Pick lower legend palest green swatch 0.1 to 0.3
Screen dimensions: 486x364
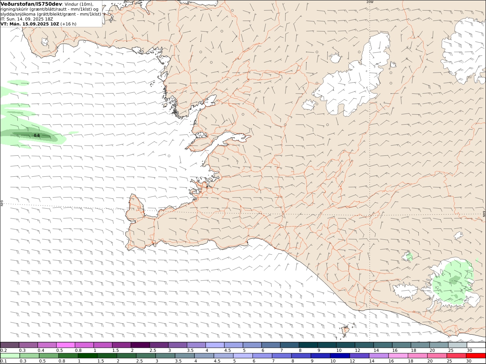coord(10,356)
